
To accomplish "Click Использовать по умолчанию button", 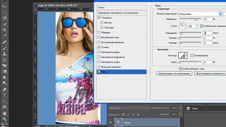I will (174, 73).
